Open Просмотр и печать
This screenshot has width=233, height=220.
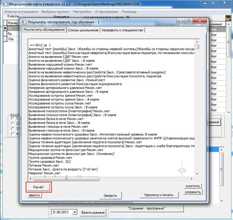[159, 195]
